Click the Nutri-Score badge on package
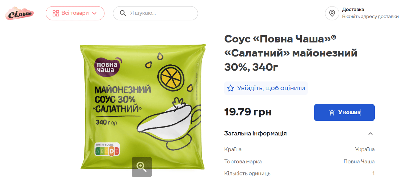403x184 pixels. pos(107,149)
